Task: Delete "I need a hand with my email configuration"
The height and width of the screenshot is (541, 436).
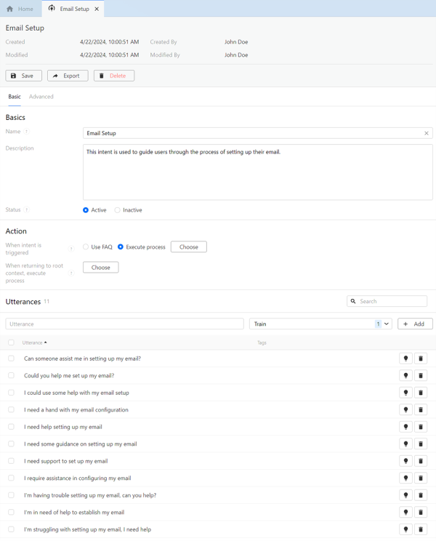Action: [421, 409]
